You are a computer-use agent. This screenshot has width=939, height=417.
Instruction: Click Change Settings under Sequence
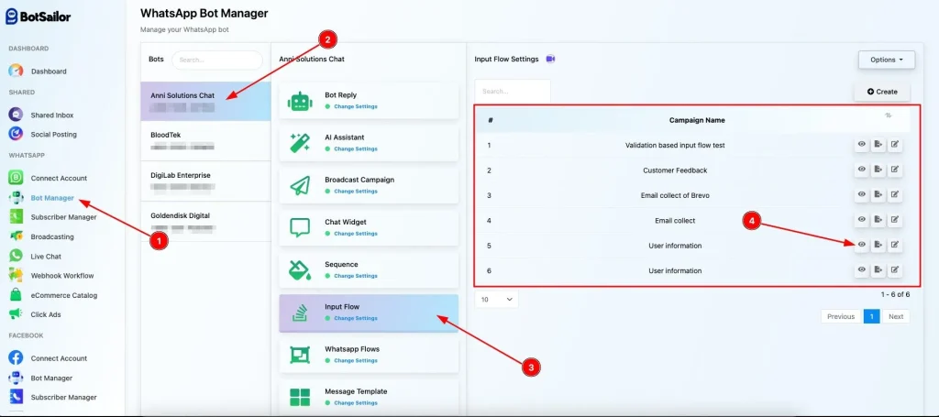(x=355, y=276)
